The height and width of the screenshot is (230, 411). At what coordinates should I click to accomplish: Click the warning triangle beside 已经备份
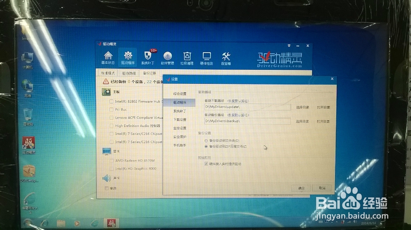point(106,82)
